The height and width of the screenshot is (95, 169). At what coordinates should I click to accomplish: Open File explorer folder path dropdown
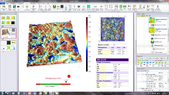pyautogui.click(x=166, y=58)
